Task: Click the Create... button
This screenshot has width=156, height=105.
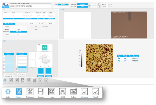Action: (32, 24)
